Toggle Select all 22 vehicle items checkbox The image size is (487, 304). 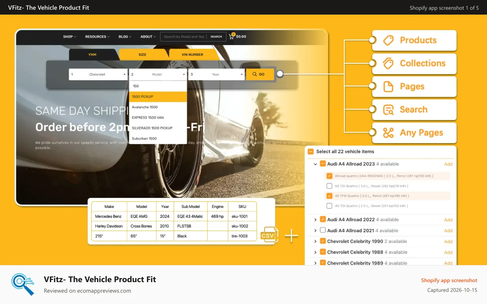point(310,152)
